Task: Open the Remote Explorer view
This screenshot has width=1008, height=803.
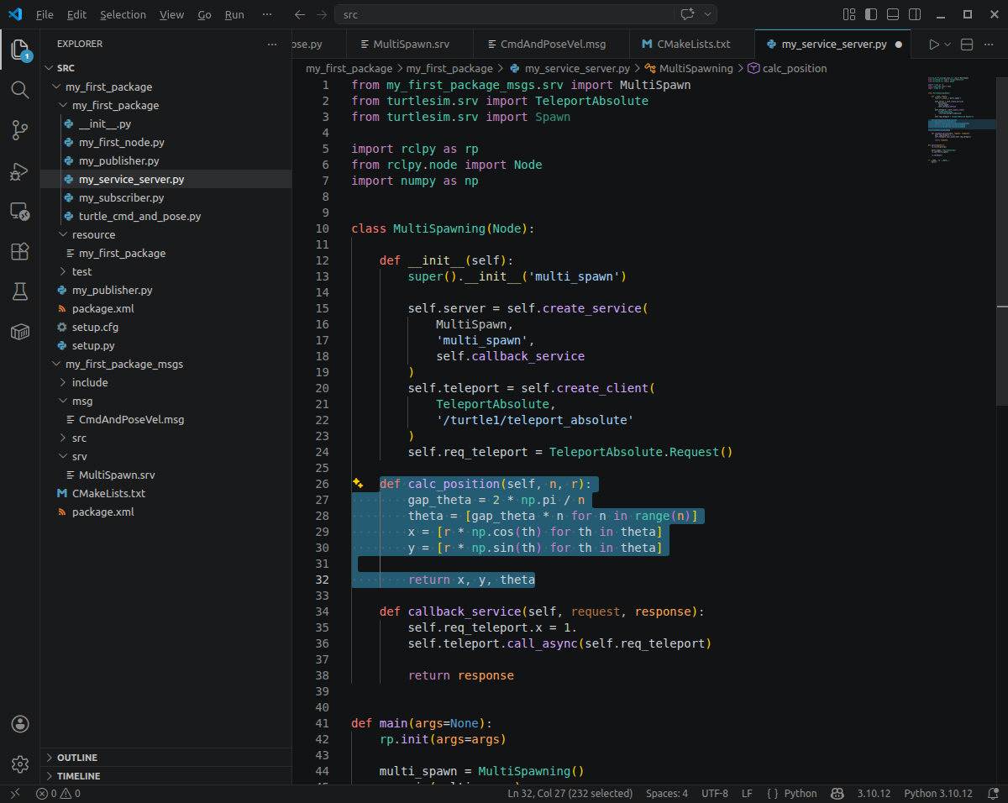Action: [x=20, y=212]
